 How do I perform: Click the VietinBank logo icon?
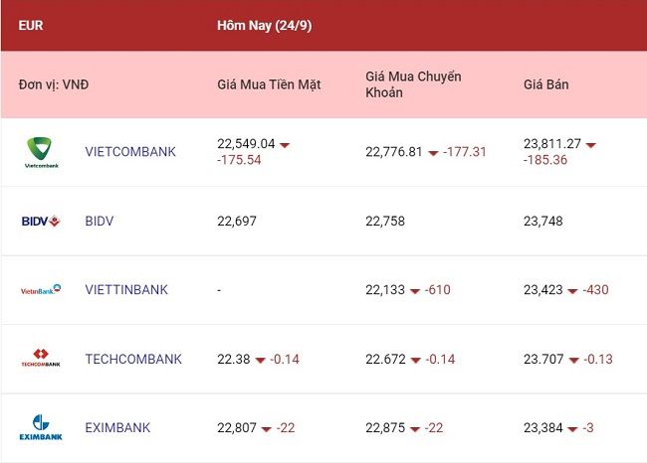point(41,289)
